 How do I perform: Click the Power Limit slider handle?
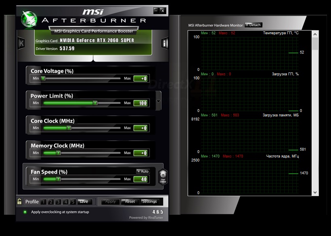coord(95,103)
